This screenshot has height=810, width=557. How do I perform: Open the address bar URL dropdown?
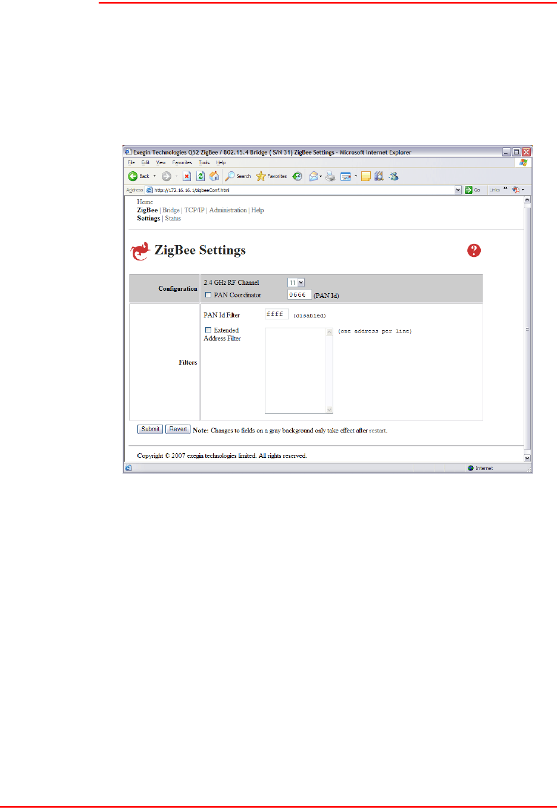point(458,190)
